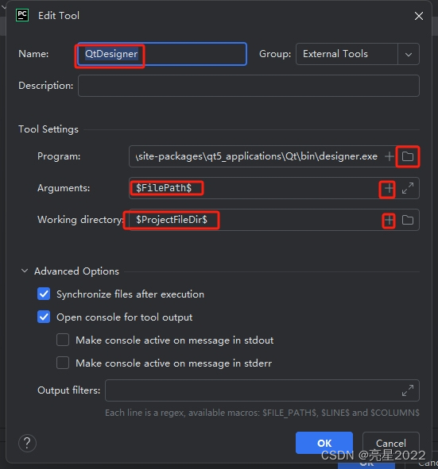438x469 pixels.
Task: Enable Make console active on stdout message
Action: click(63, 340)
